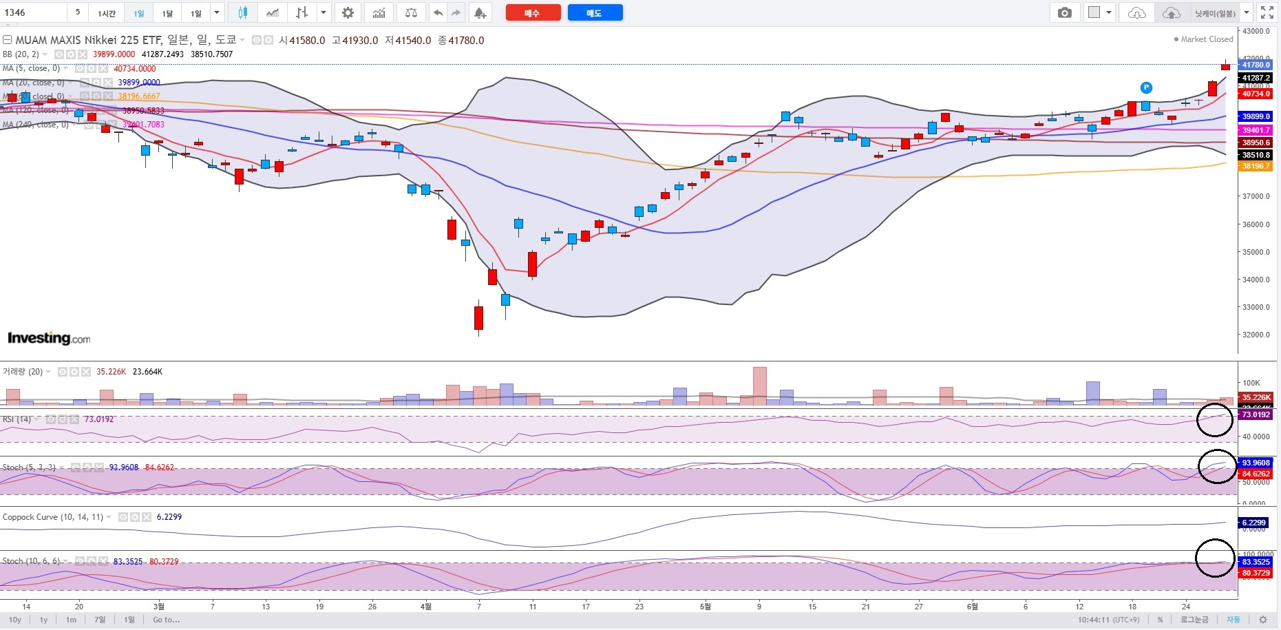
Task: Switch to the line chart type icon
Action: (273, 12)
